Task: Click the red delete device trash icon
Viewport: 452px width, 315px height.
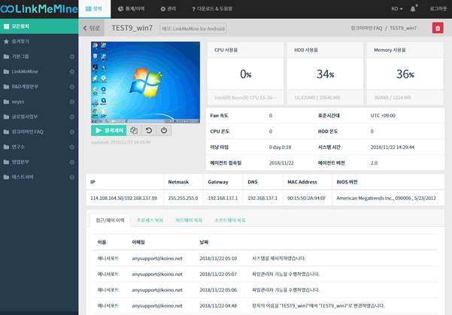Action: [x=437, y=28]
